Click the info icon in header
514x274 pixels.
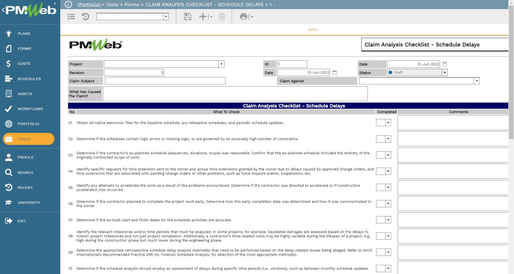69,5
